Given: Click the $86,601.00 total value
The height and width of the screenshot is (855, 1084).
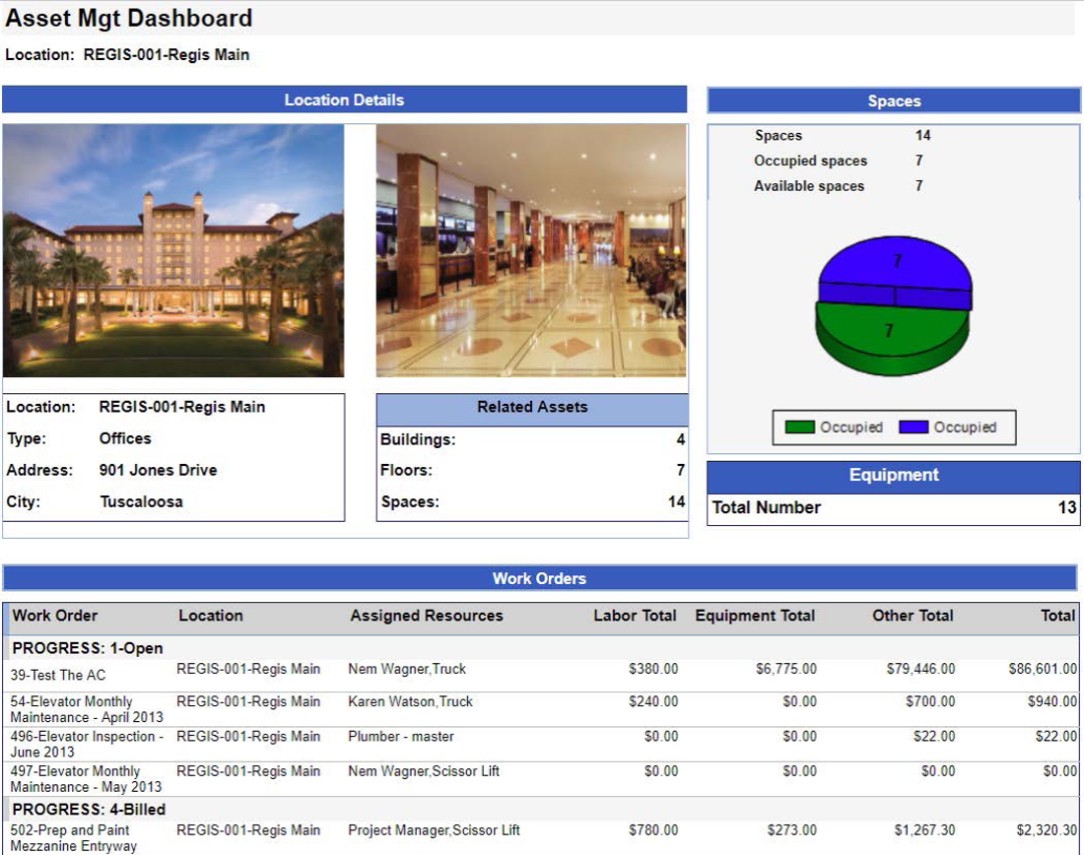Looking at the screenshot, I should [1043, 669].
